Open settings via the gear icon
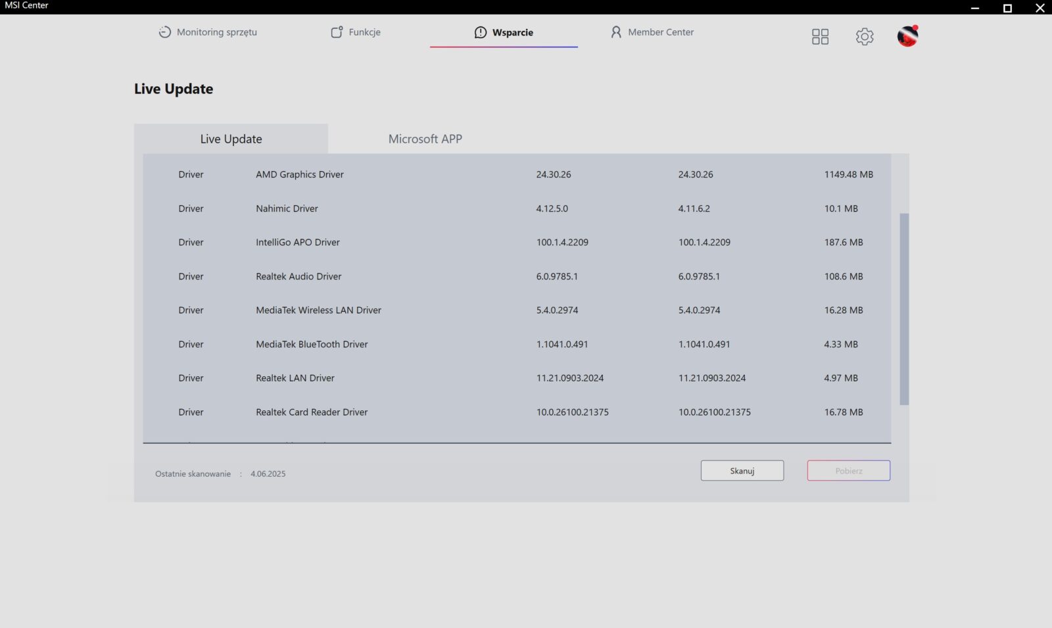The width and height of the screenshot is (1052, 628). pyautogui.click(x=865, y=37)
